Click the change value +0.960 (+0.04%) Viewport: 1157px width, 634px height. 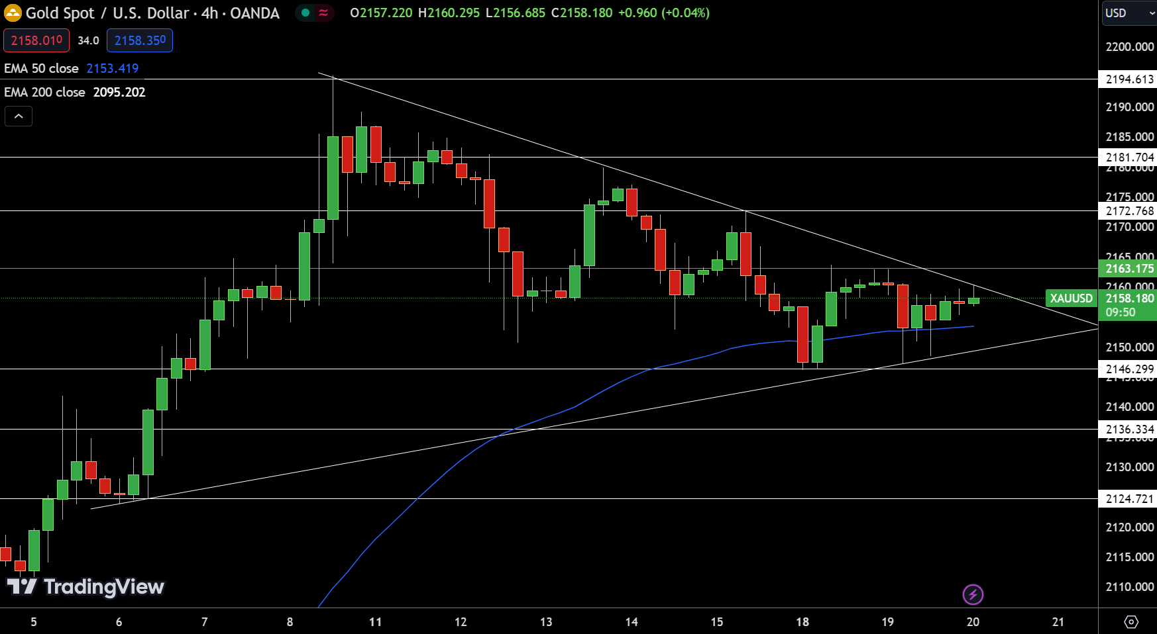point(663,13)
